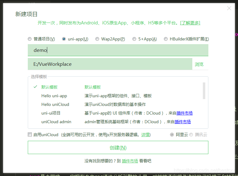Choose the Wap2App(P) radio option
This screenshot has height=176, width=238.
pyautogui.click(x=97, y=39)
